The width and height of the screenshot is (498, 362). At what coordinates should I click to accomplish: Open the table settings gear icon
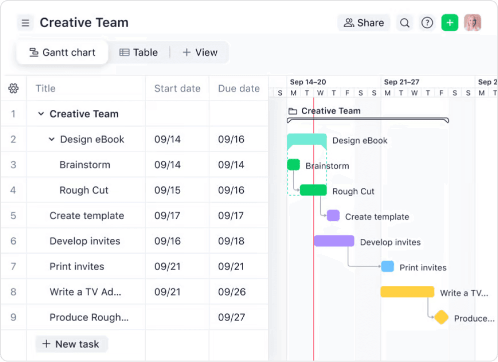(14, 88)
